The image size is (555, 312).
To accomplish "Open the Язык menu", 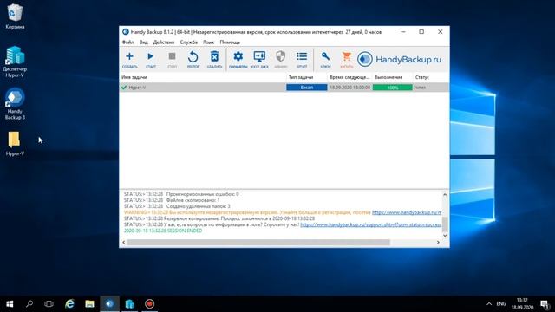I will (x=208, y=42).
